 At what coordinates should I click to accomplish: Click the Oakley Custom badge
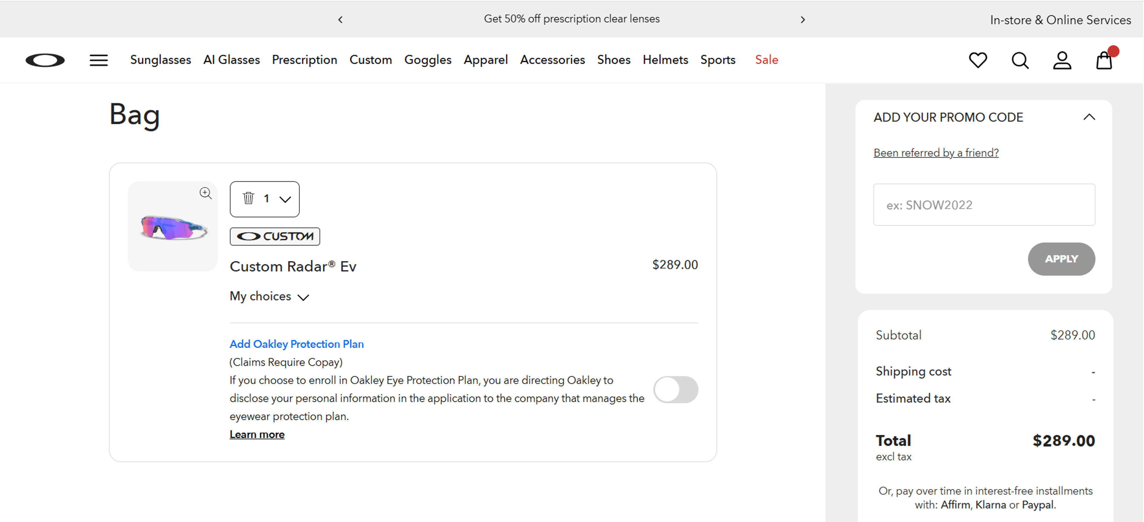tap(275, 236)
